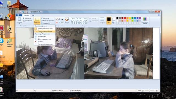176x99 pixels.
Task: Open the Повернуть (Rotate) dropdown
Action: [x=46, y=23]
